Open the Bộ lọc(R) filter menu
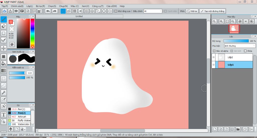This screenshot has width=257, height=138. (40, 6)
